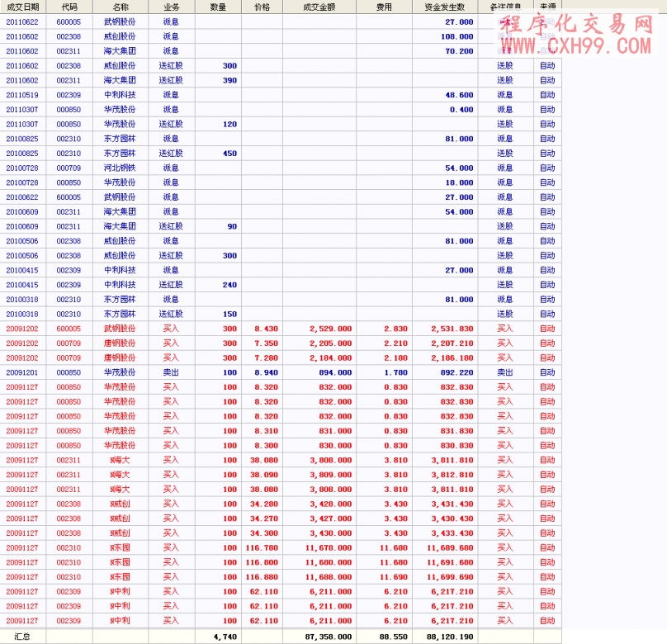Select the row dated 20110622

pyautogui.click(x=22, y=21)
